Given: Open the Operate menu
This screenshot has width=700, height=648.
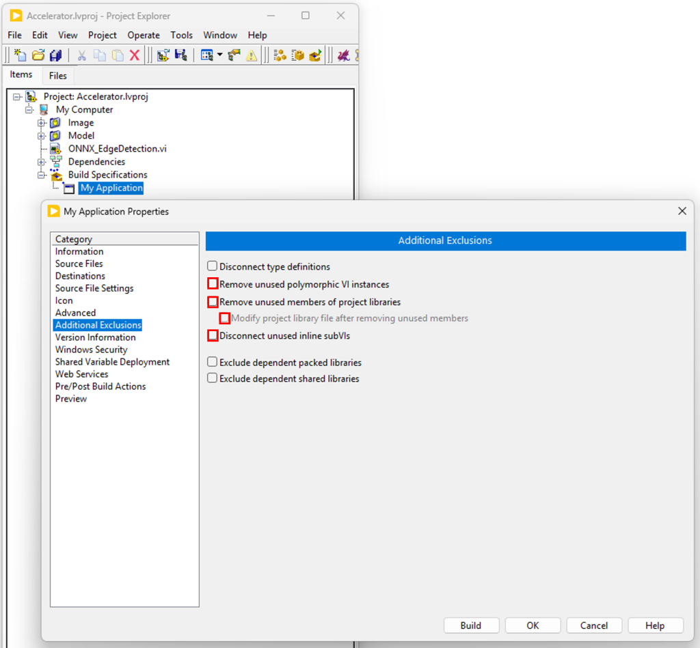Looking at the screenshot, I should [x=144, y=35].
